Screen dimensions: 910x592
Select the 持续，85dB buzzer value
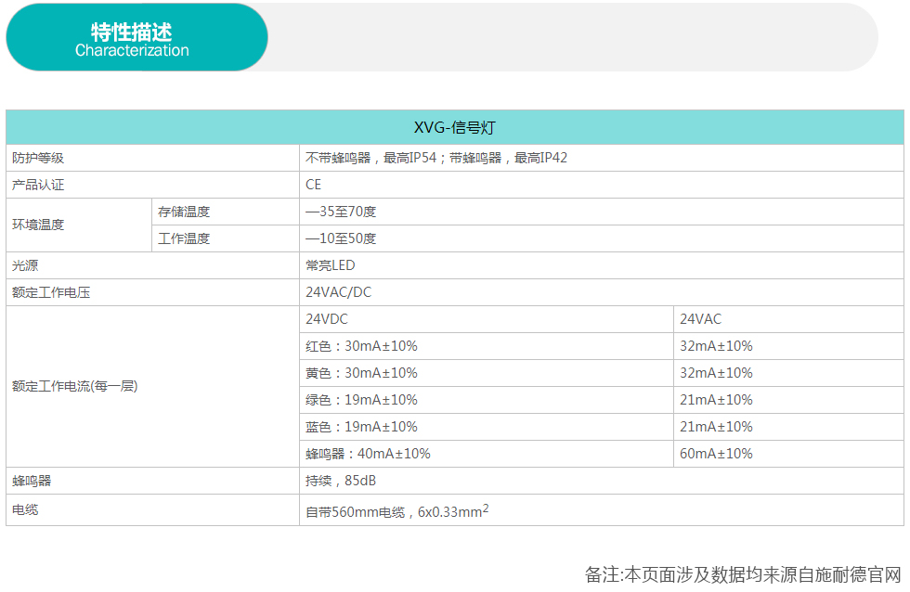[341, 481]
